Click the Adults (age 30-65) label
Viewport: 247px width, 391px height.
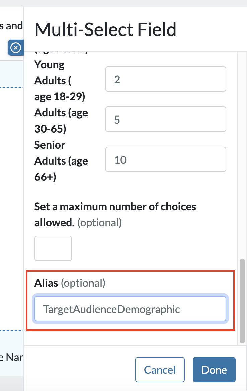pyautogui.click(x=61, y=121)
